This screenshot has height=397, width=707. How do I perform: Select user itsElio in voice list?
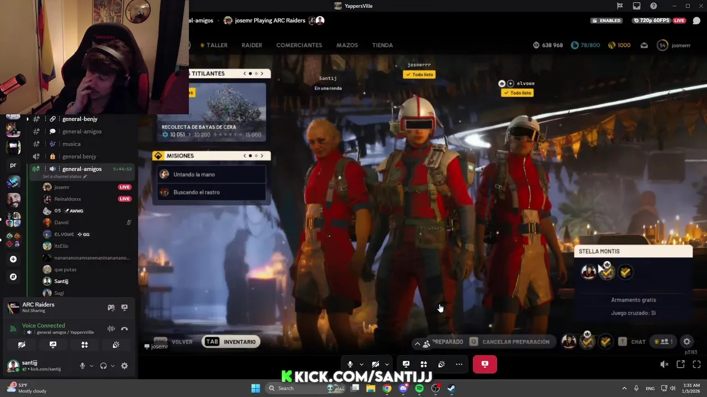(61, 246)
